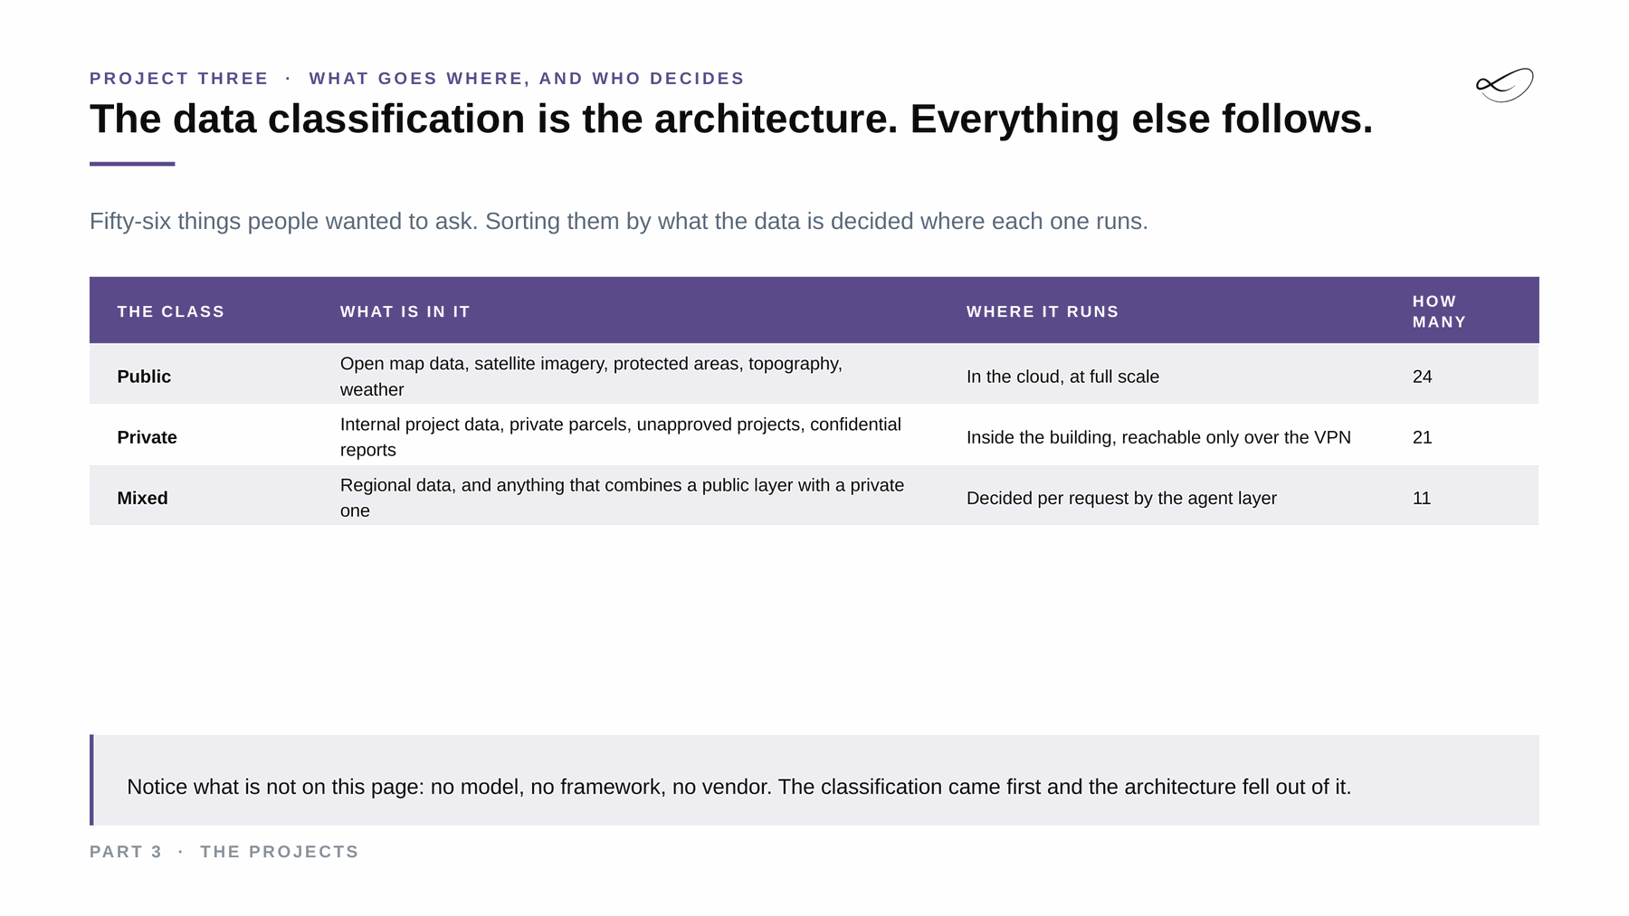Viewport: 1629px width, 916px height.
Task: Click the swirl logo in the corner
Action: (x=1504, y=85)
